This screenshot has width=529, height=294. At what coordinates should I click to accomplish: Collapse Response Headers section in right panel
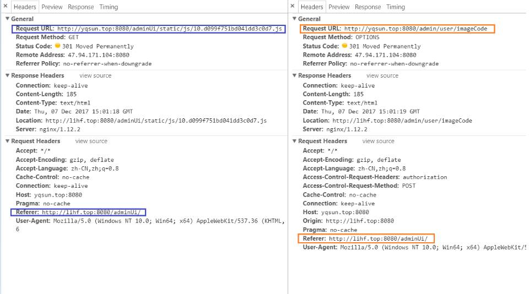coord(294,75)
